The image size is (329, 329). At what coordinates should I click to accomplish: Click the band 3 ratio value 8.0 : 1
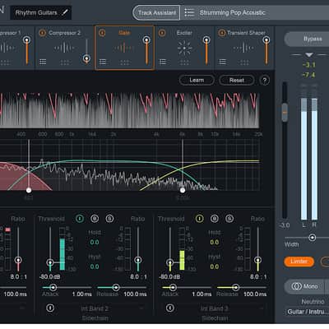point(258,277)
